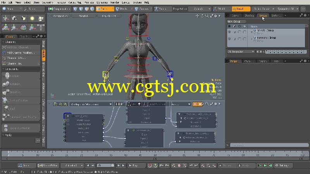Maximize the 3D viewport with expand icon
This screenshot has height=174, width=310.
click(x=212, y=16)
